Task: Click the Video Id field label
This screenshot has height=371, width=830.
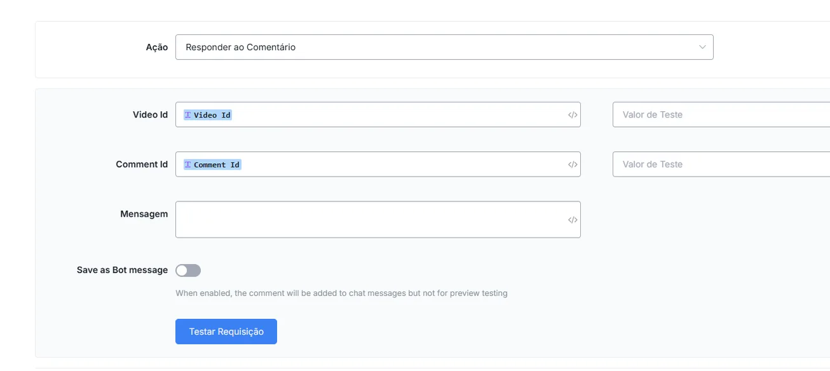Action: click(x=151, y=115)
